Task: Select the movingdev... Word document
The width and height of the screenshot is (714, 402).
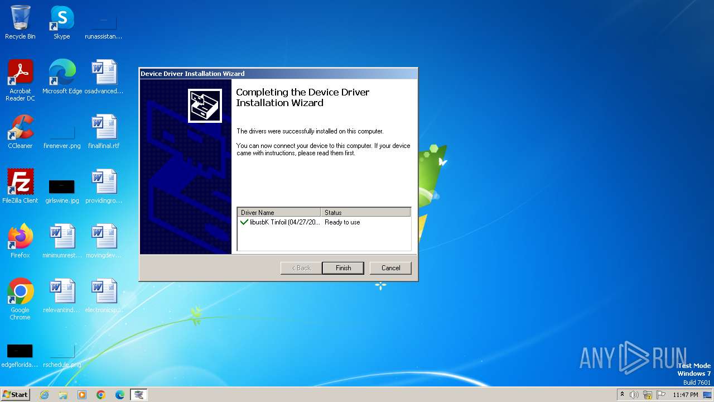Action: click(104, 241)
